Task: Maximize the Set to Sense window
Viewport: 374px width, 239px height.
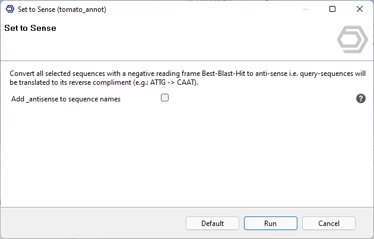Action: point(332,9)
